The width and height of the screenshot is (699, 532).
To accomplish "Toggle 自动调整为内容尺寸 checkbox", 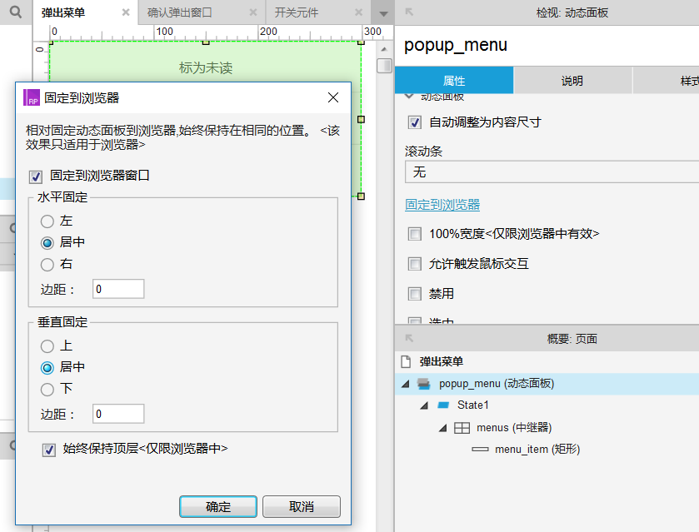I will coord(415,122).
